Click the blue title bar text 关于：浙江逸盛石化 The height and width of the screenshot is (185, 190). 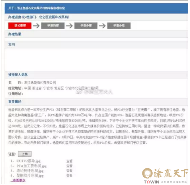click(x=36, y=8)
